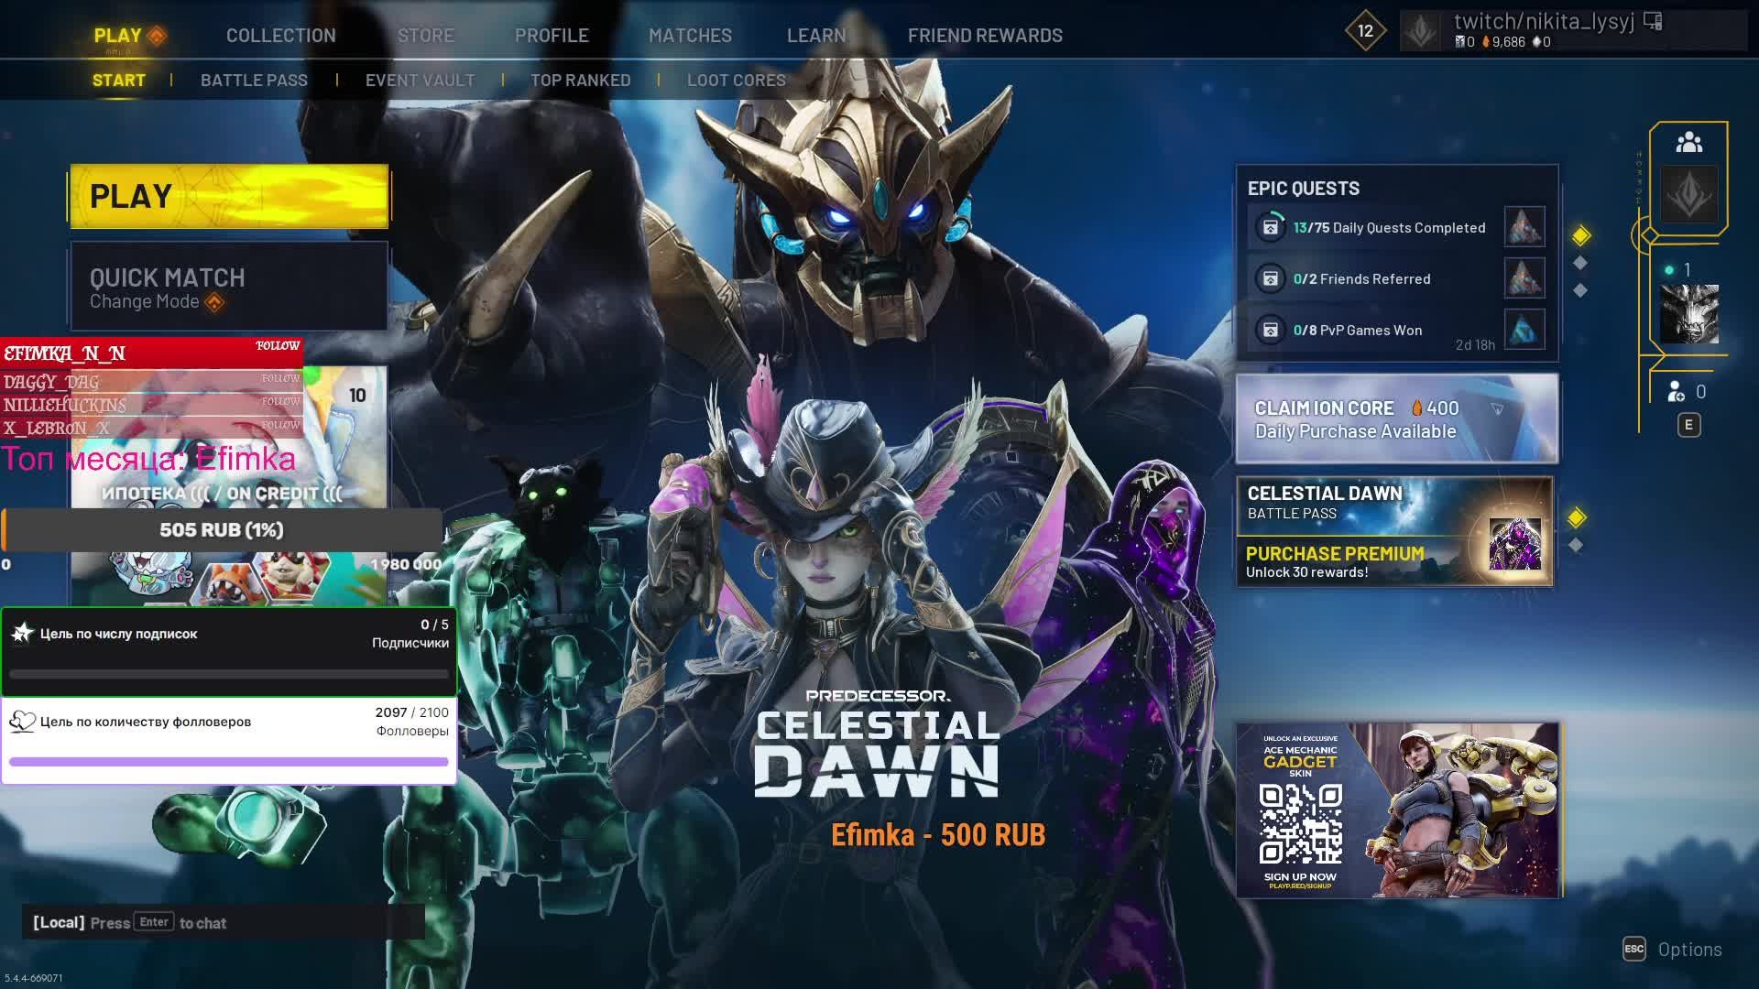Click the large yellow PLAY button

click(229, 196)
